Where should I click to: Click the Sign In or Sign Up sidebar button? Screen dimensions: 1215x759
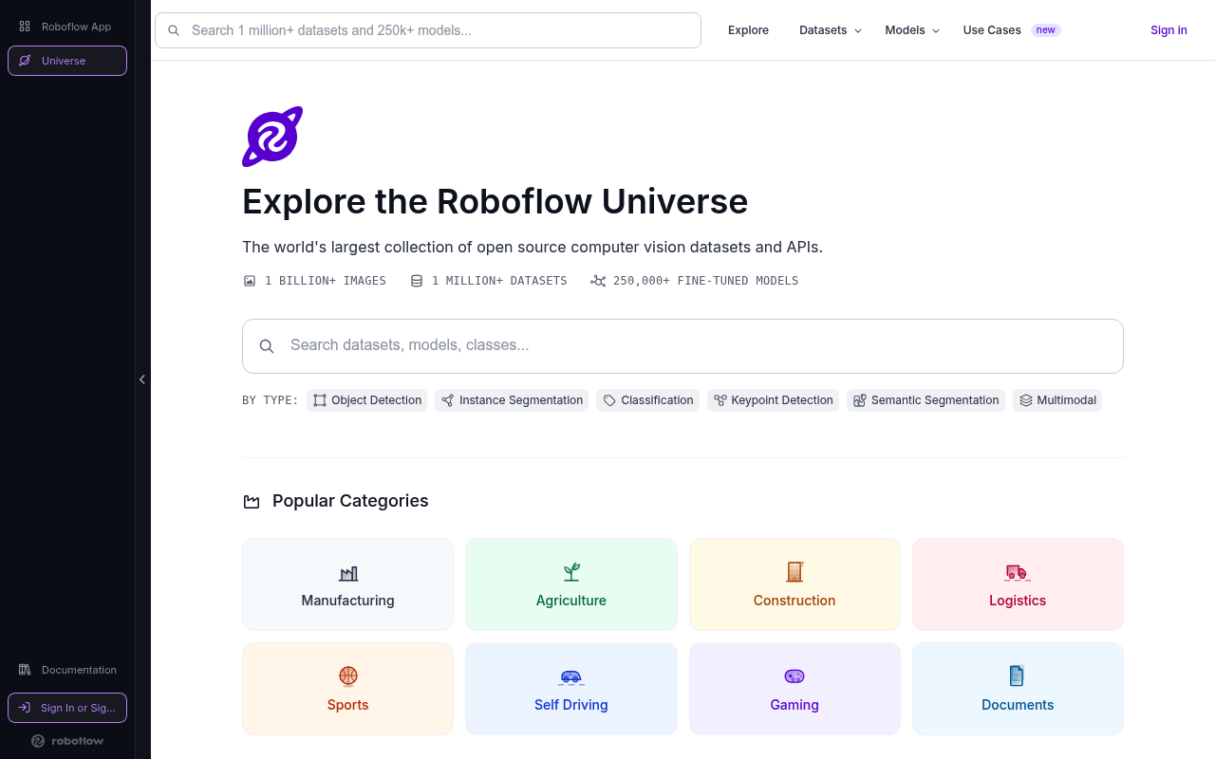66,708
